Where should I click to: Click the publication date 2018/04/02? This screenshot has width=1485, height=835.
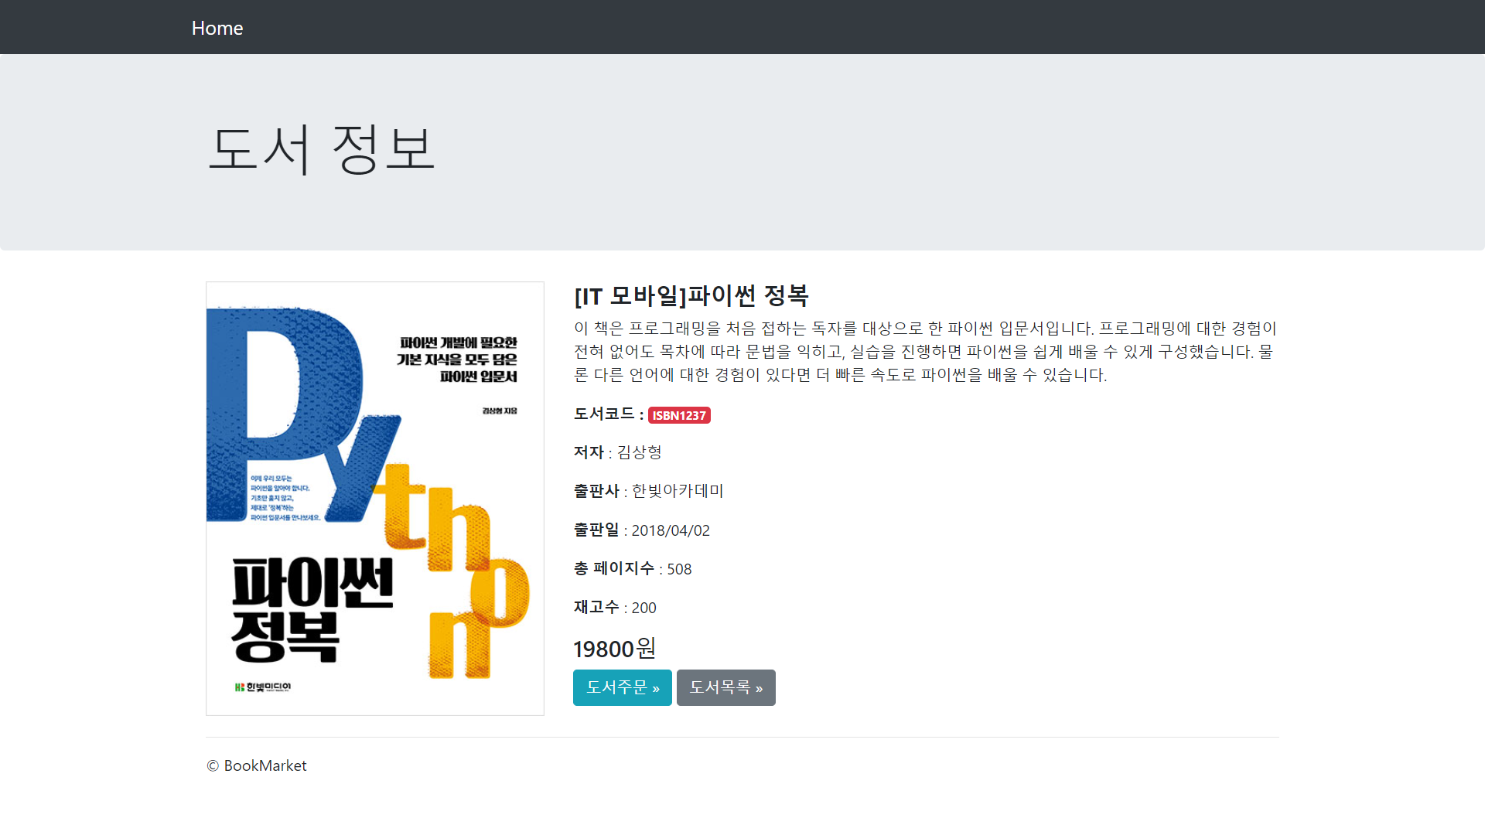670,530
